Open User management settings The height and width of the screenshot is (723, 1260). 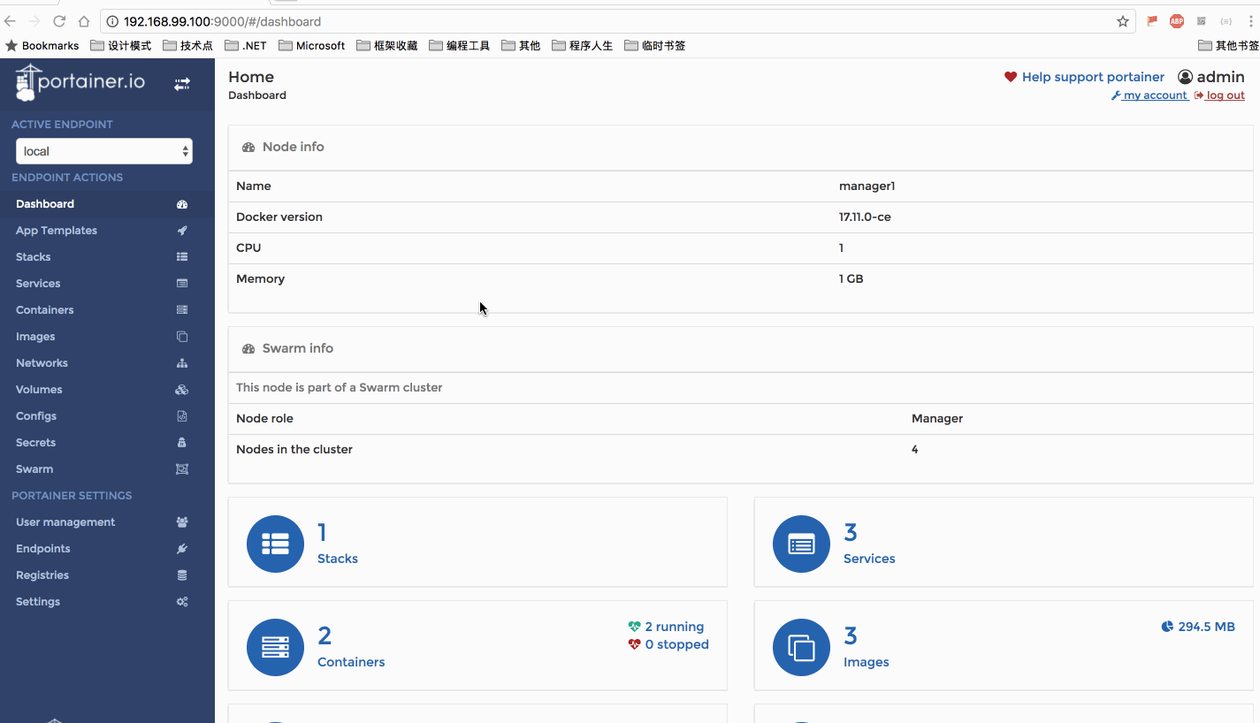point(107,522)
